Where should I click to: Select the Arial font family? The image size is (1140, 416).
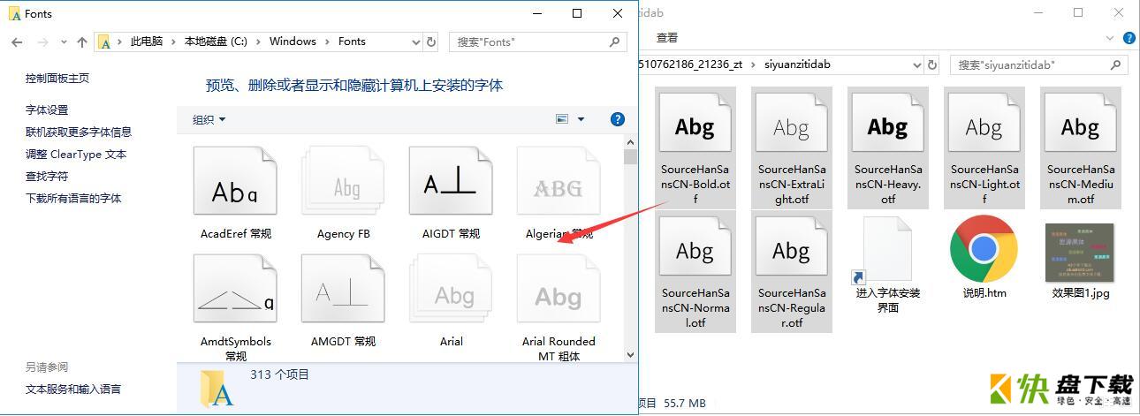point(452,301)
